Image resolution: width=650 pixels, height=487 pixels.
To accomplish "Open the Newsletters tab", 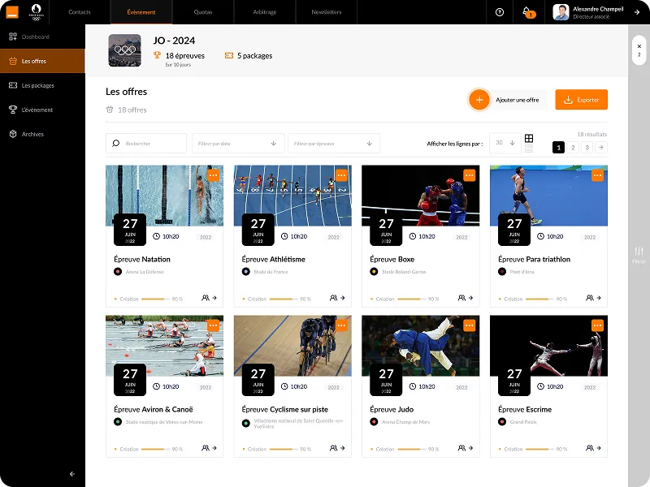I will point(327,12).
